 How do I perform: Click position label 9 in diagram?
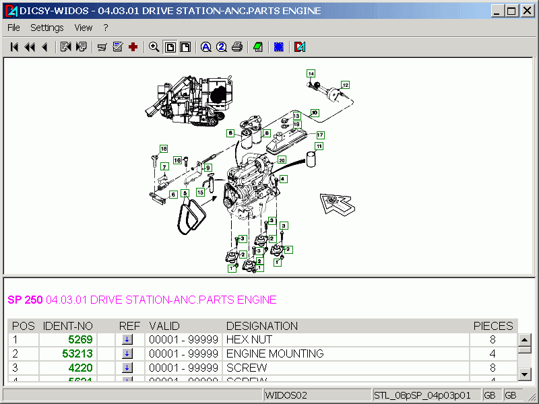[x=208, y=168]
